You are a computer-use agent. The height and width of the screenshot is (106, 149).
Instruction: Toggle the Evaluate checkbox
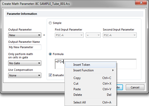50,75
